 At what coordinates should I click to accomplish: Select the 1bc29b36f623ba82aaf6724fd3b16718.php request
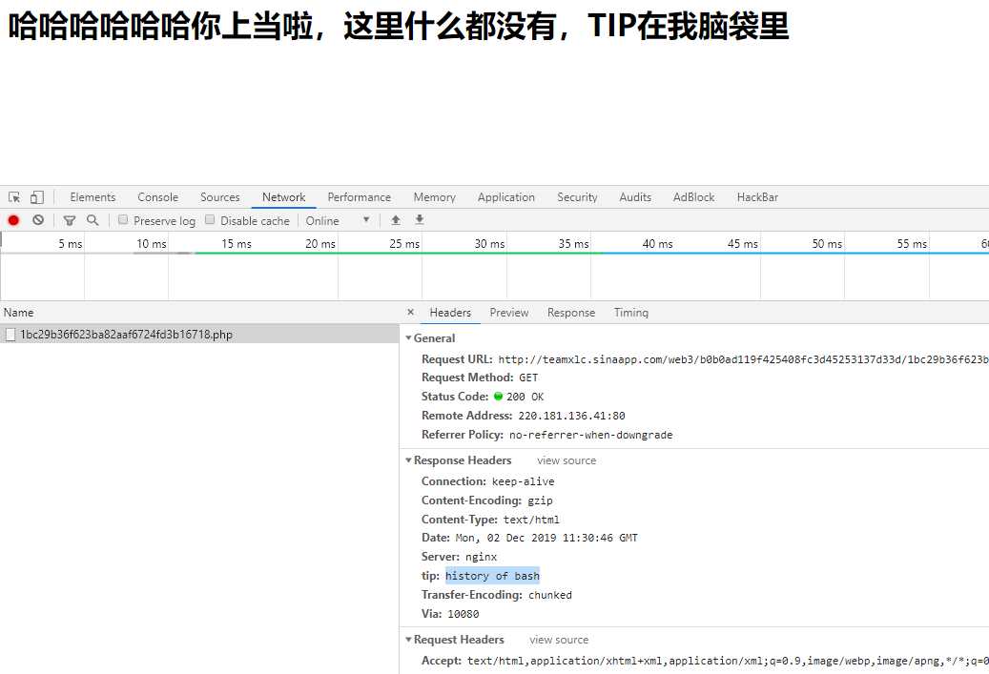[199, 335]
